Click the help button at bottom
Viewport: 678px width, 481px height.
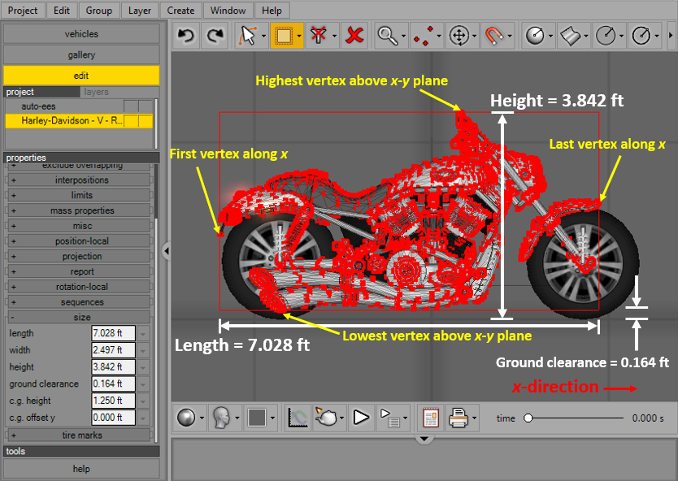point(81,469)
